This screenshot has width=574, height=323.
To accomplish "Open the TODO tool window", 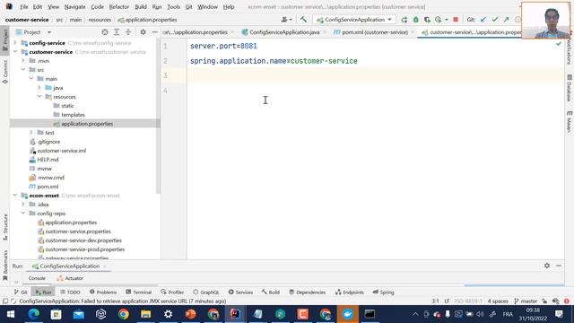I will [x=70, y=292].
